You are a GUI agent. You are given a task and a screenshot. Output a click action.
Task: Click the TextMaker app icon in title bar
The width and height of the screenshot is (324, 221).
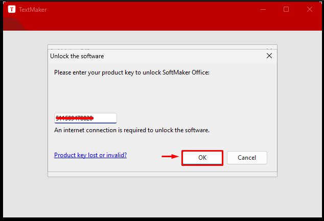coord(12,9)
